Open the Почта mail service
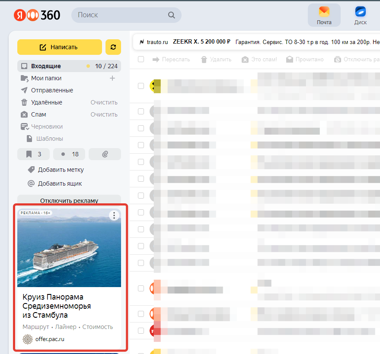Viewport: 380px width, 354px height. pos(324,15)
